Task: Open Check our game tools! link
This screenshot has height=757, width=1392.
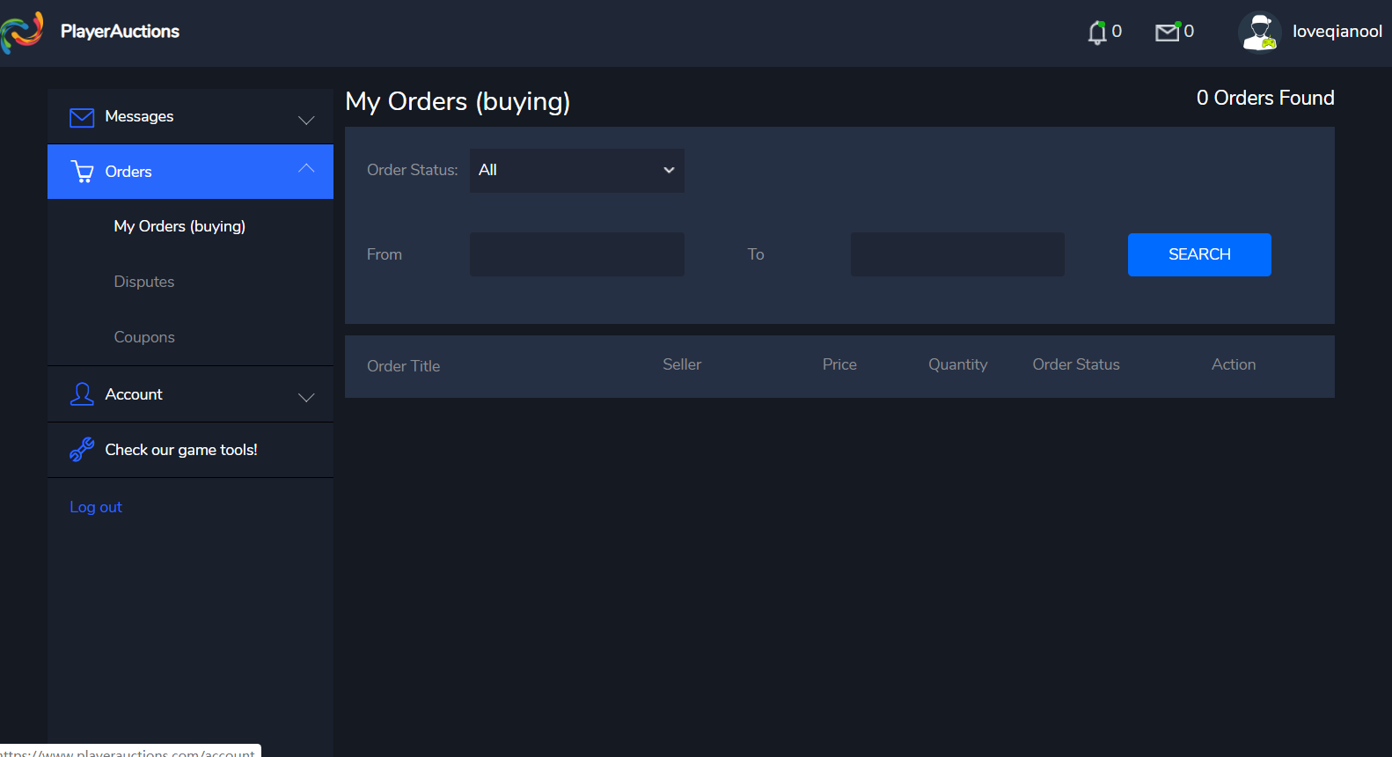Action: [181, 450]
